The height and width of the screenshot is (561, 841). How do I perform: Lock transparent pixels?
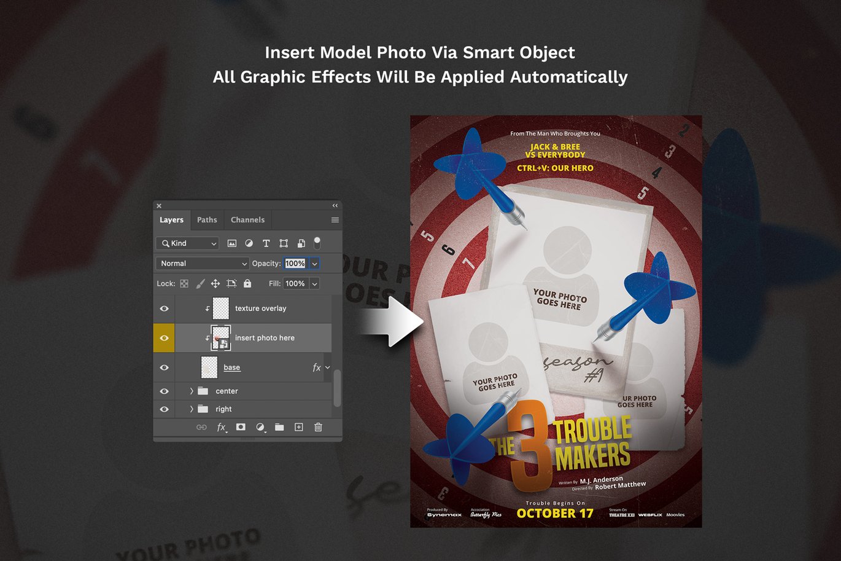(184, 284)
